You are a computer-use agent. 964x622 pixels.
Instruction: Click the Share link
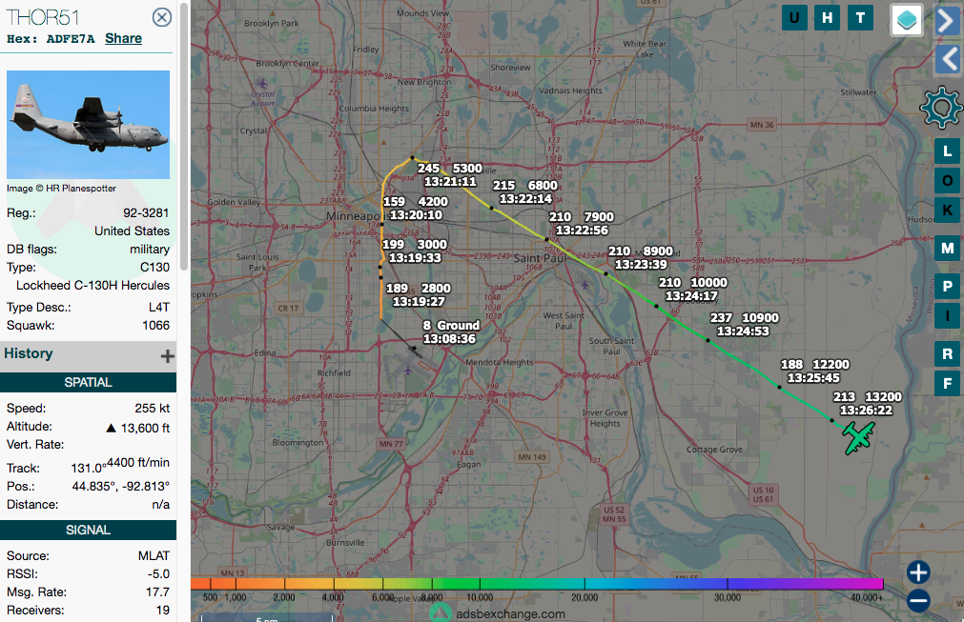[123, 38]
